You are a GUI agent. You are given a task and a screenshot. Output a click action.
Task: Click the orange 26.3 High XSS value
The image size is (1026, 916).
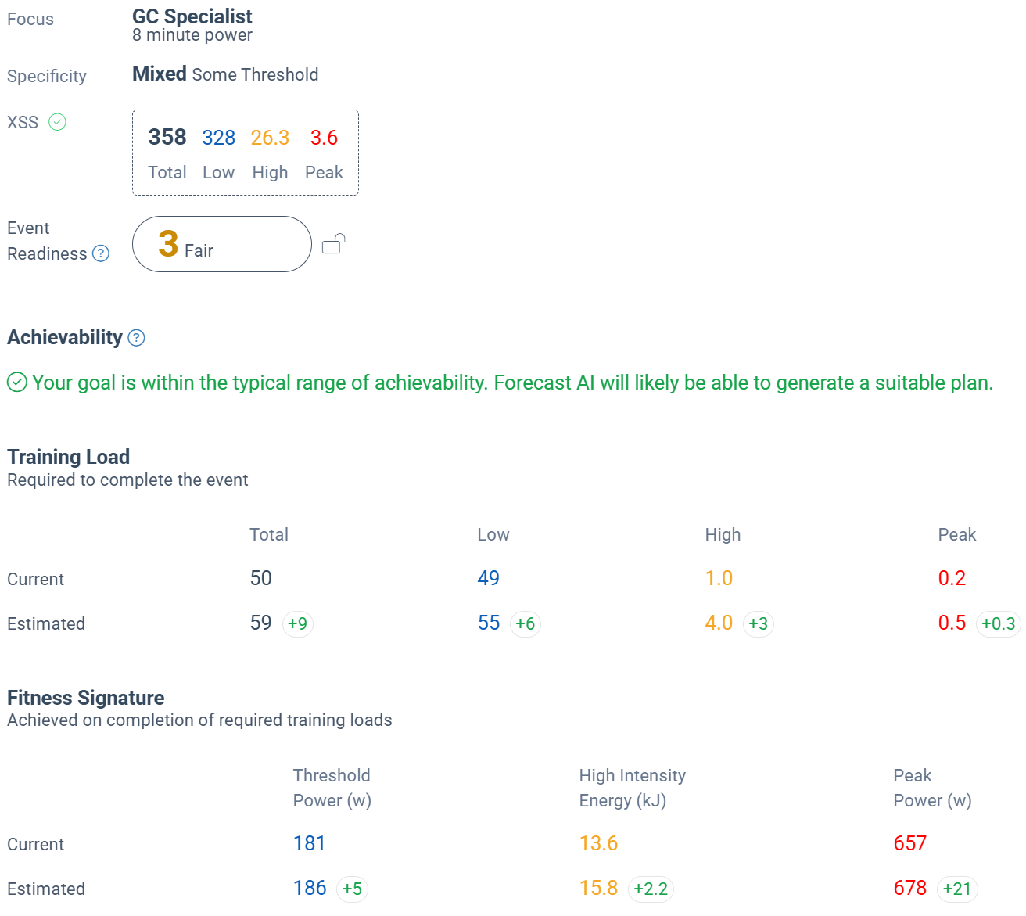click(x=270, y=138)
